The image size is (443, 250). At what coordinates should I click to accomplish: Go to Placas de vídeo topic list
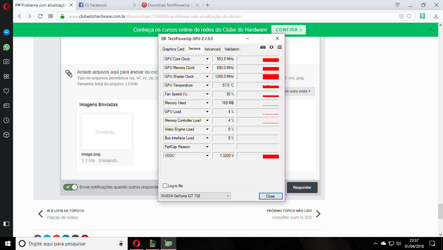[62, 217]
